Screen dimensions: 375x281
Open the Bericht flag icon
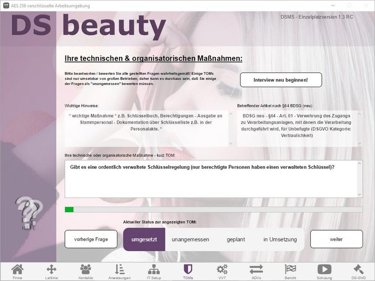pyautogui.click(x=290, y=270)
